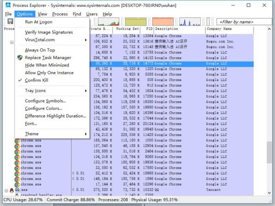Screen dimensions: 275x206
Task: Toggle Always On Top option
Action: pyautogui.click(x=52, y=50)
